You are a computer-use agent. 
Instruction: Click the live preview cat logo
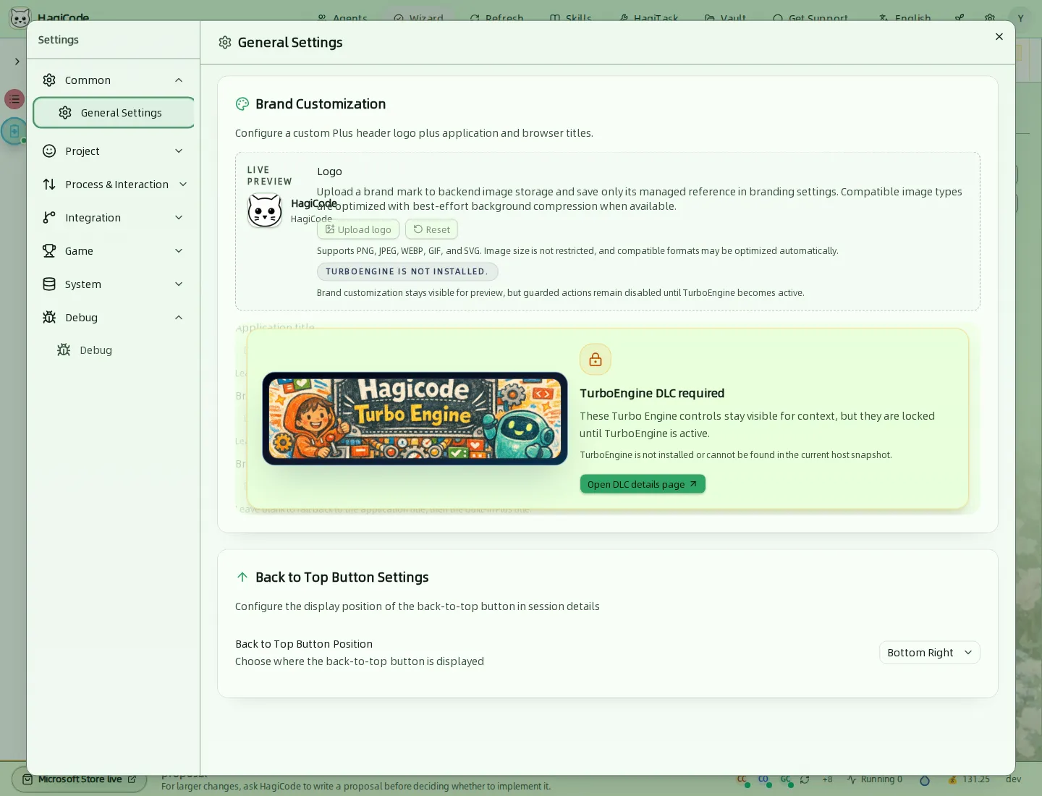pyautogui.click(x=265, y=211)
